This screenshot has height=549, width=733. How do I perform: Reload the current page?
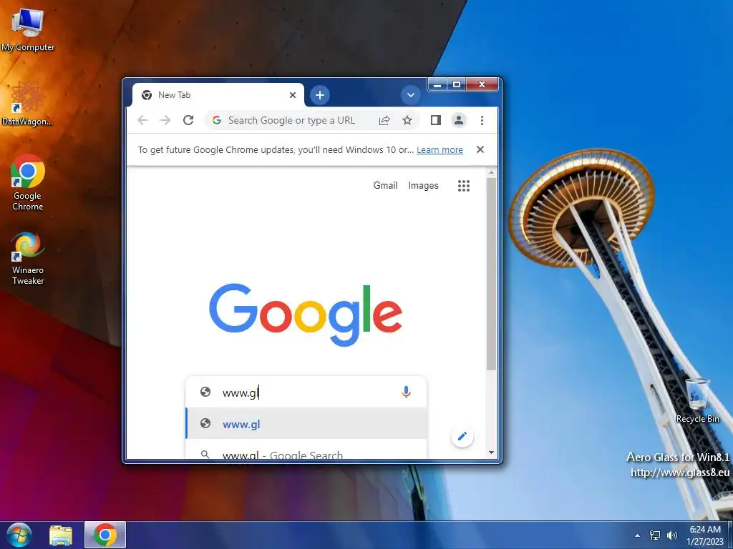(x=188, y=120)
